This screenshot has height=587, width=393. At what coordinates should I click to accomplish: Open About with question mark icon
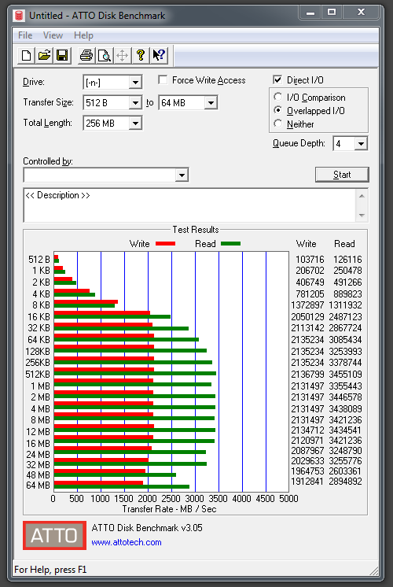(141, 56)
